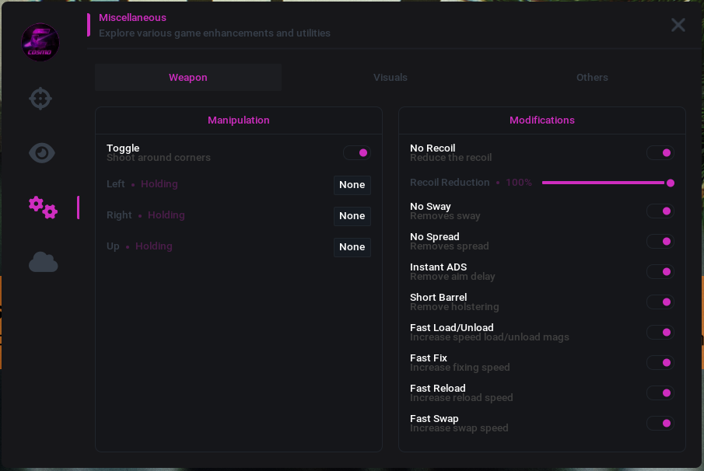This screenshot has height=471, width=704.
Task: Toggle the No Sway switch
Action: coord(660,211)
